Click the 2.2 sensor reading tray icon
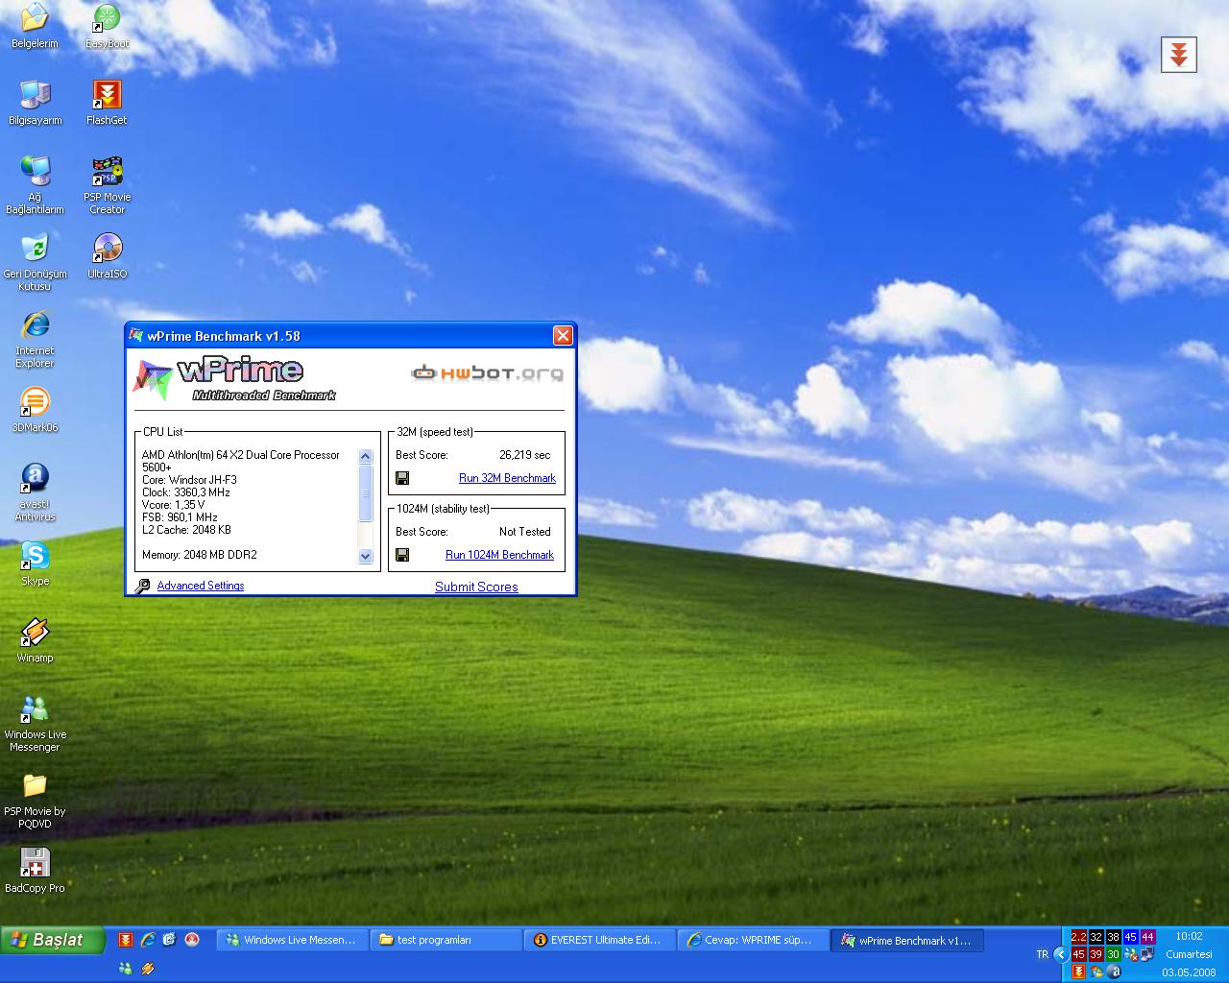 click(1079, 937)
